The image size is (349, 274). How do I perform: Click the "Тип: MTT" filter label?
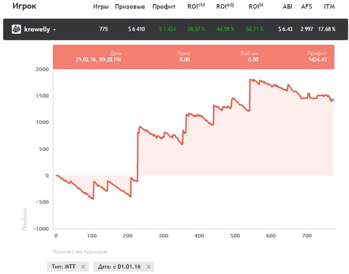(63, 267)
